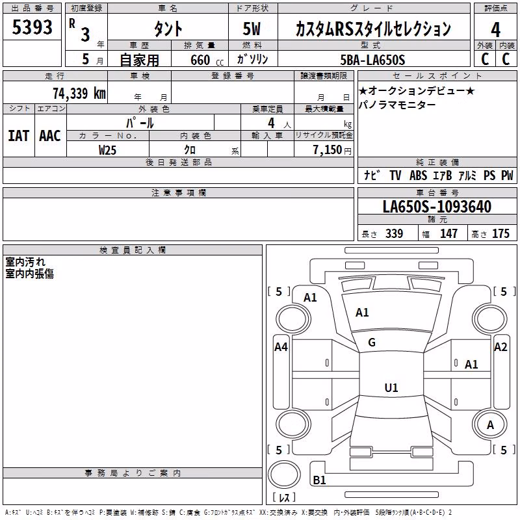The image size is (520, 520).
Task: Click the width value 147
Action: pos(448,233)
